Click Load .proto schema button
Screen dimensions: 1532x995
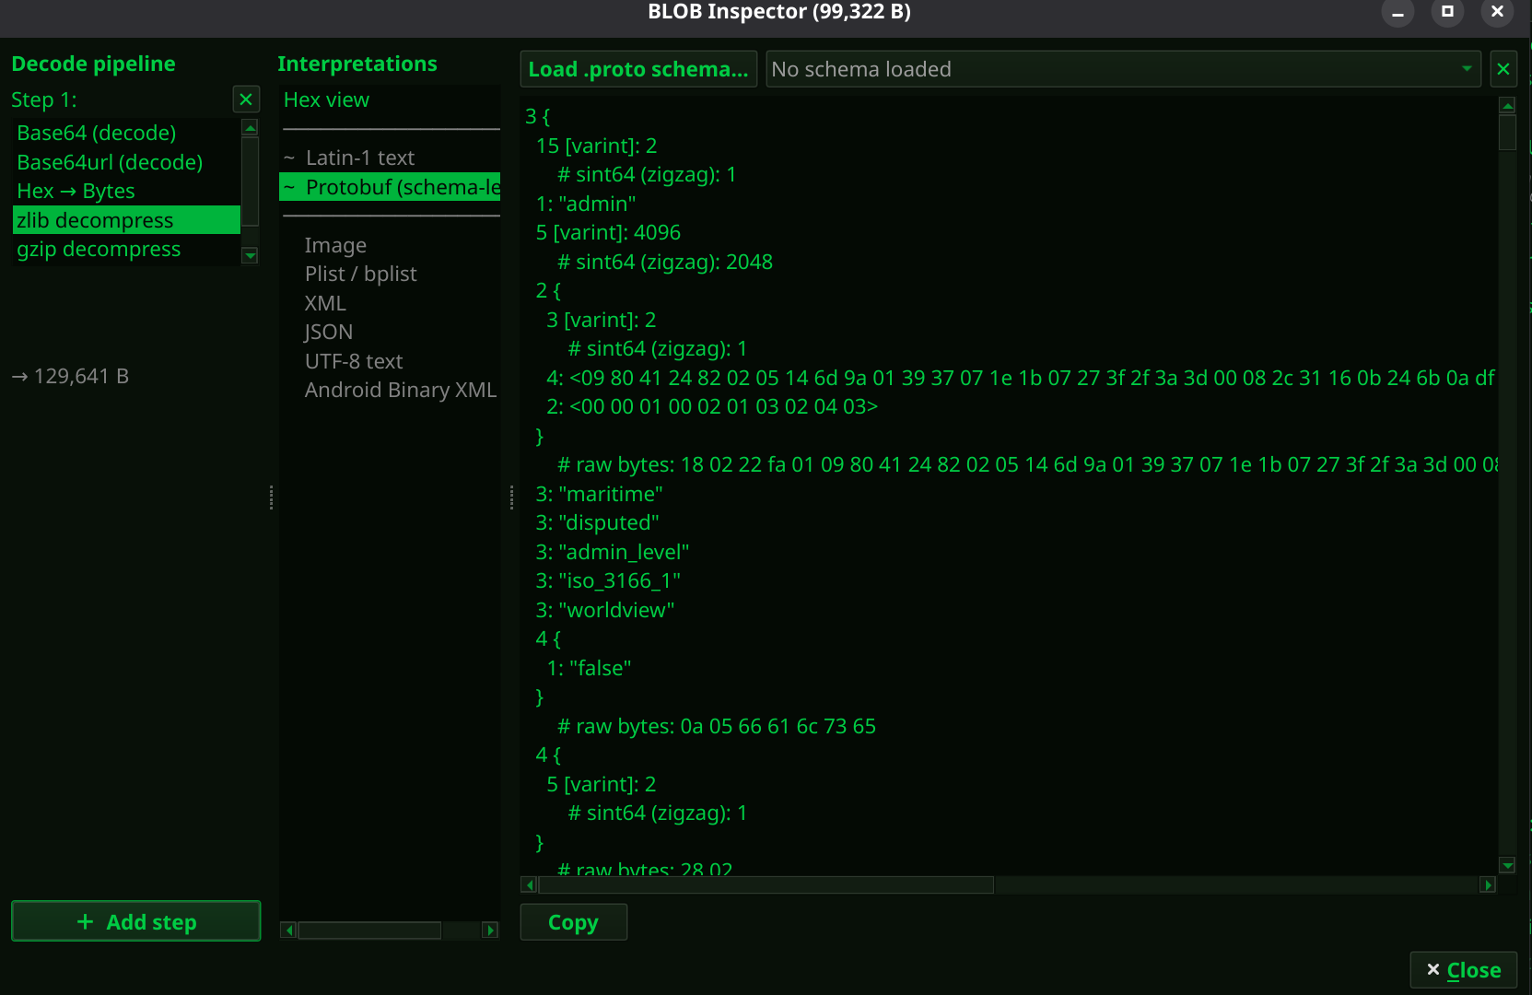[x=638, y=69]
